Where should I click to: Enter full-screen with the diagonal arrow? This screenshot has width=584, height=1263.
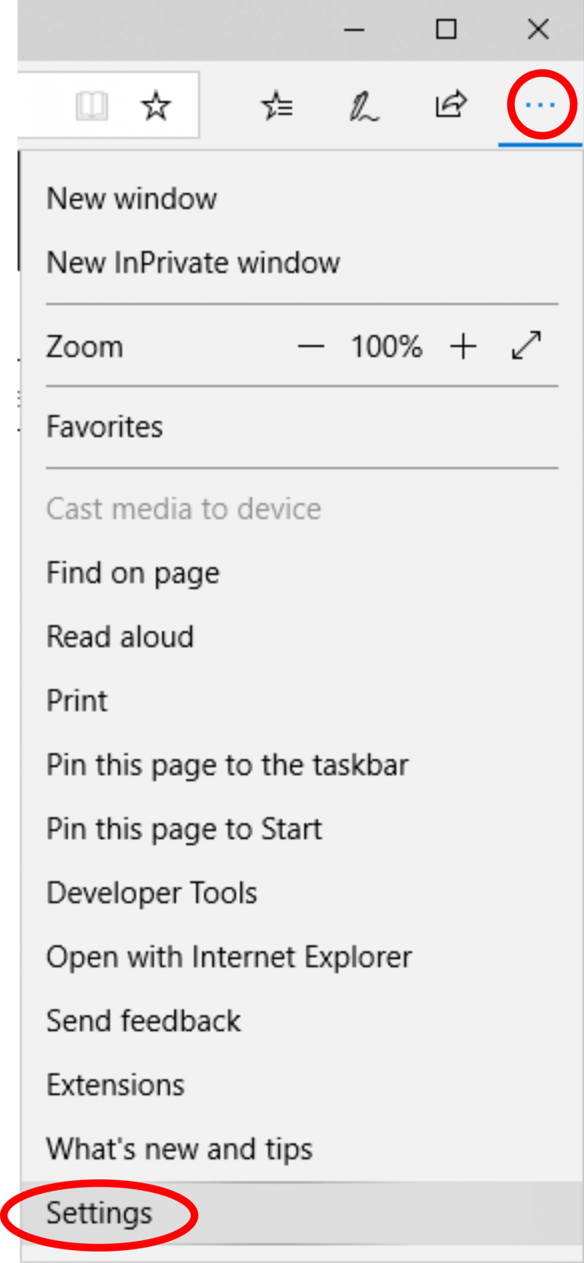pyautogui.click(x=527, y=346)
